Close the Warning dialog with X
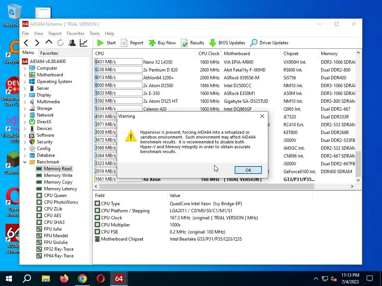382x286 pixels. 262,116
